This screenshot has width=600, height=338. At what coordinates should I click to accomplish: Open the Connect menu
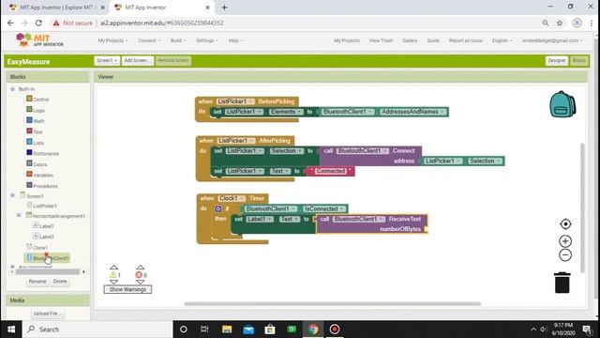[149, 40]
